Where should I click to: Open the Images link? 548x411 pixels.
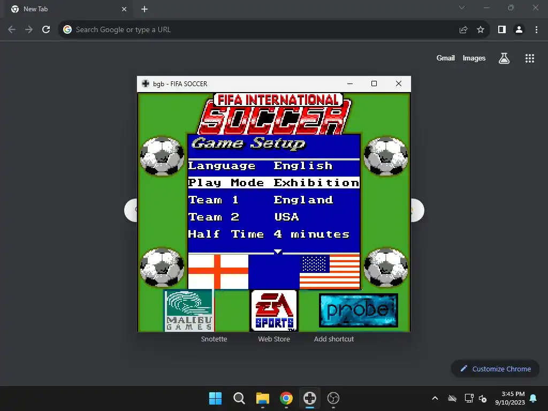[474, 58]
